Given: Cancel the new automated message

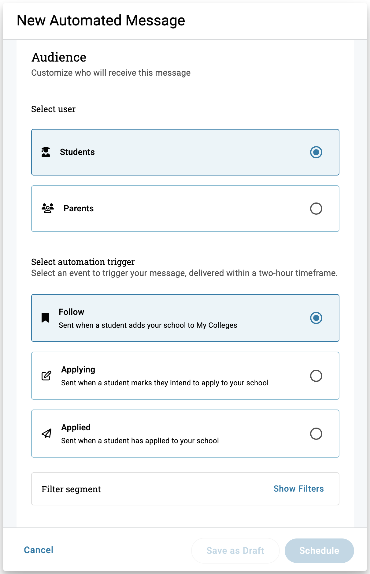Looking at the screenshot, I should [39, 550].
